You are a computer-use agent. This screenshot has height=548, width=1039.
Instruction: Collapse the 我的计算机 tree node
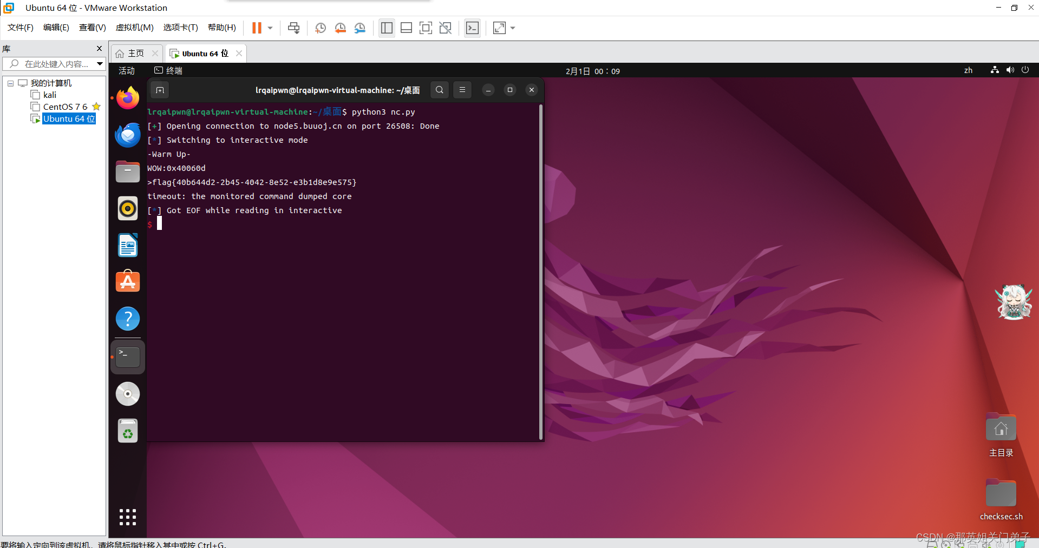[10, 83]
